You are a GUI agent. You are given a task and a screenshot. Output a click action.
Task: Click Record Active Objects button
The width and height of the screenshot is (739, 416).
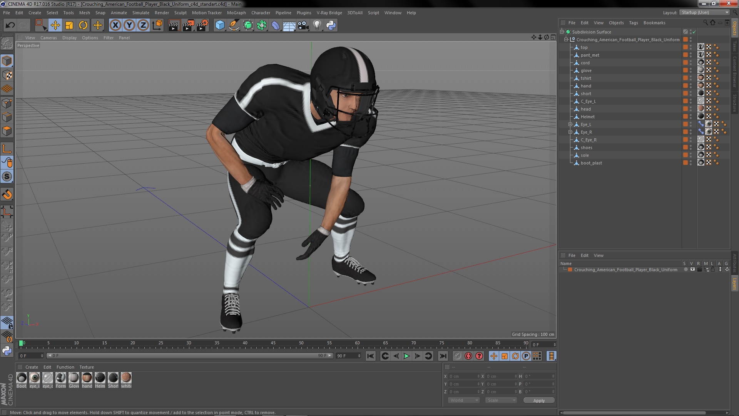457,356
